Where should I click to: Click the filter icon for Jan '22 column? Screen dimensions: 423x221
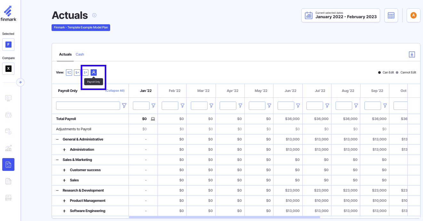[153, 106]
